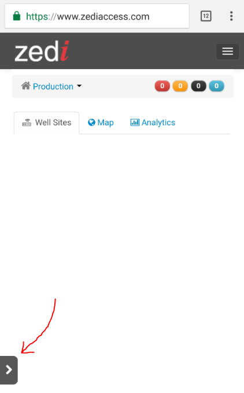Expand the side panel with chevron arrow
Image resolution: width=244 pixels, height=393 pixels.
9,370
